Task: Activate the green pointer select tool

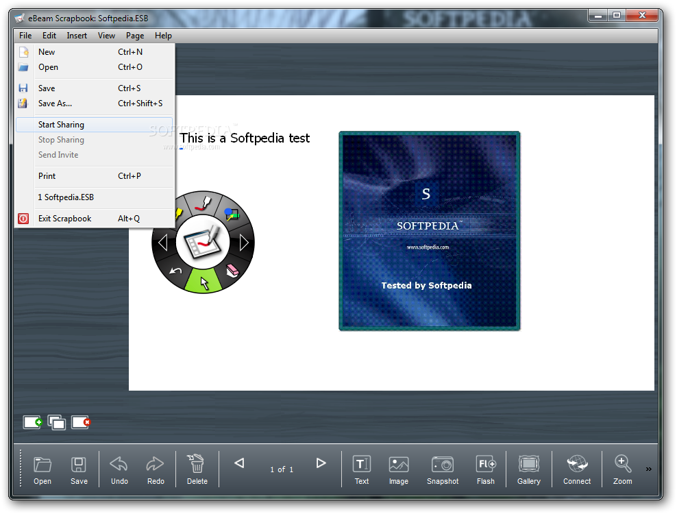Action: pos(204,281)
